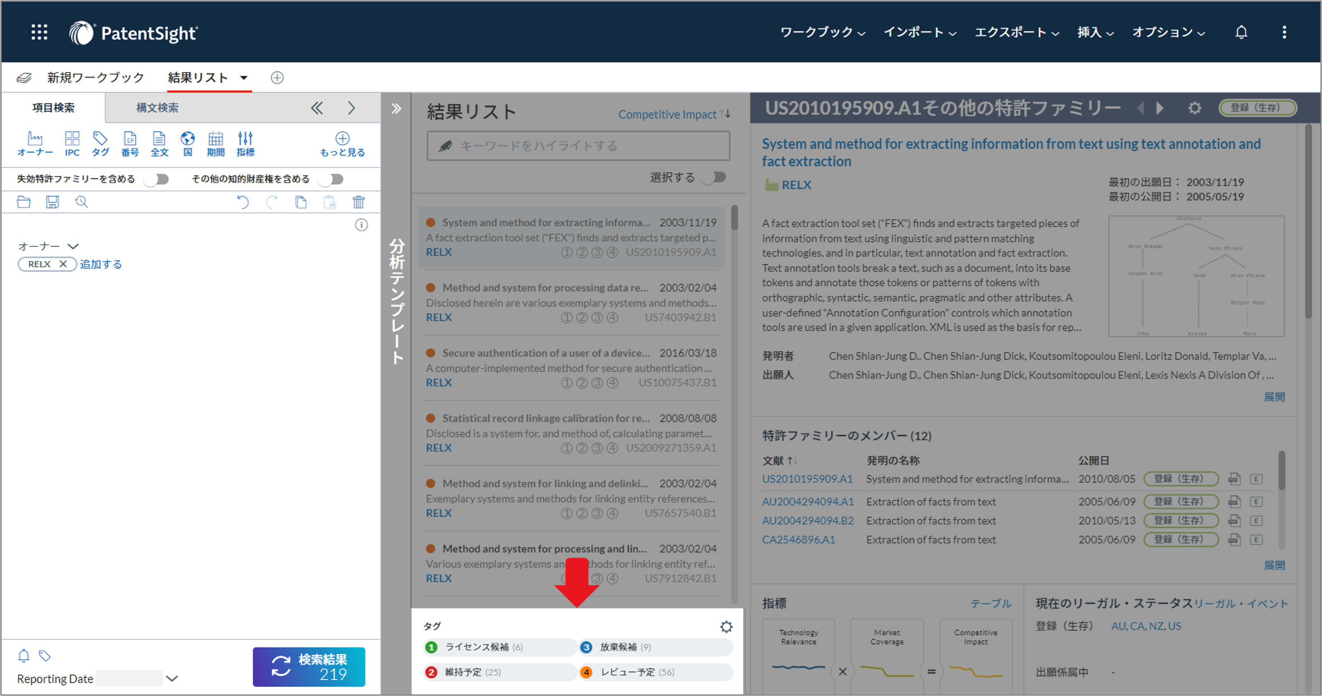Open the エクスポート menu
This screenshot has width=1322, height=696.
pos(1014,32)
